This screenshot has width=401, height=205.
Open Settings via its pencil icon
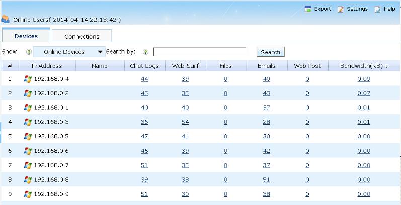click(341, 9)
